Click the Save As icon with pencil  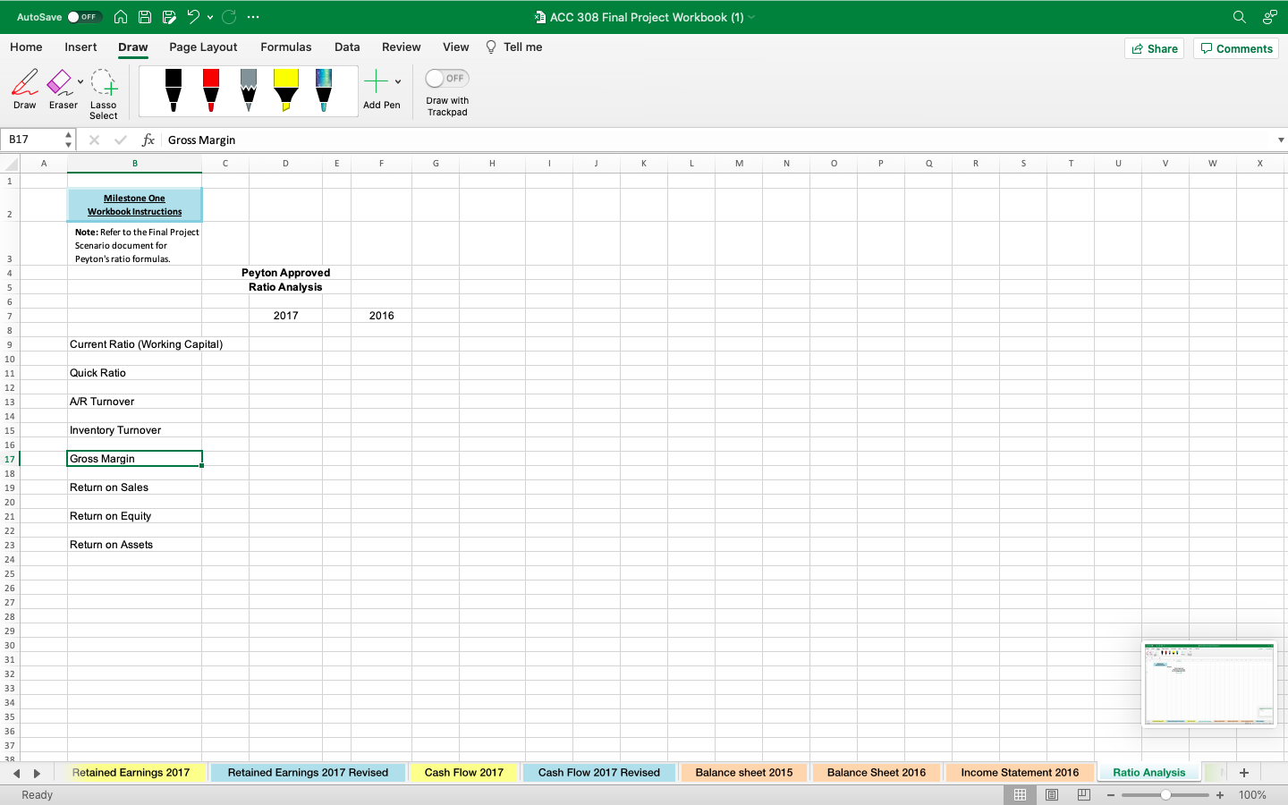tap(169, 17)
